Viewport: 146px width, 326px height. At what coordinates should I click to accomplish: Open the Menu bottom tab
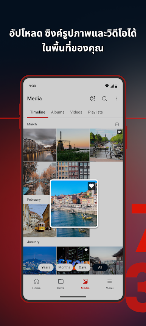(109, 284)
